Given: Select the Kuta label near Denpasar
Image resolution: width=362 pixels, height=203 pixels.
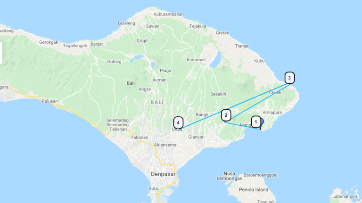Looking at the screenshot, I should point(153,189).
